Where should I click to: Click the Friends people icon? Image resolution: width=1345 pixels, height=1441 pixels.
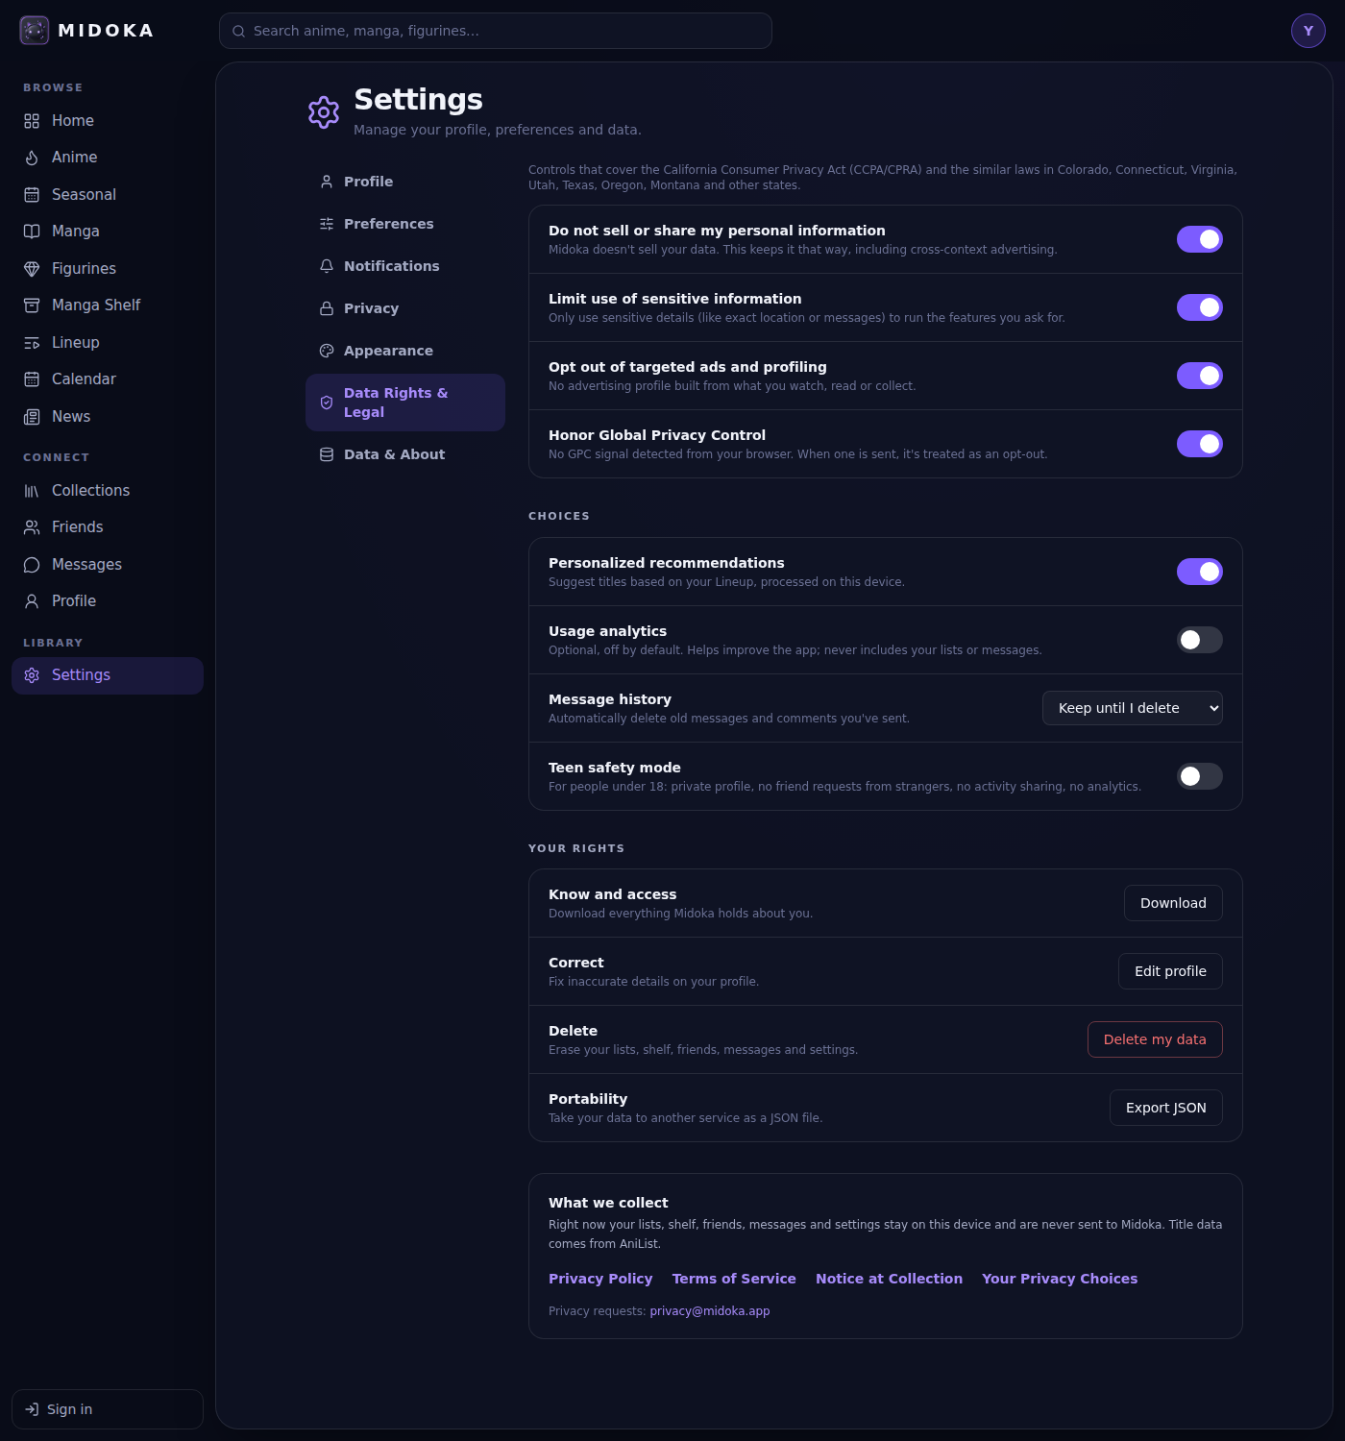(x=32, y=527)
